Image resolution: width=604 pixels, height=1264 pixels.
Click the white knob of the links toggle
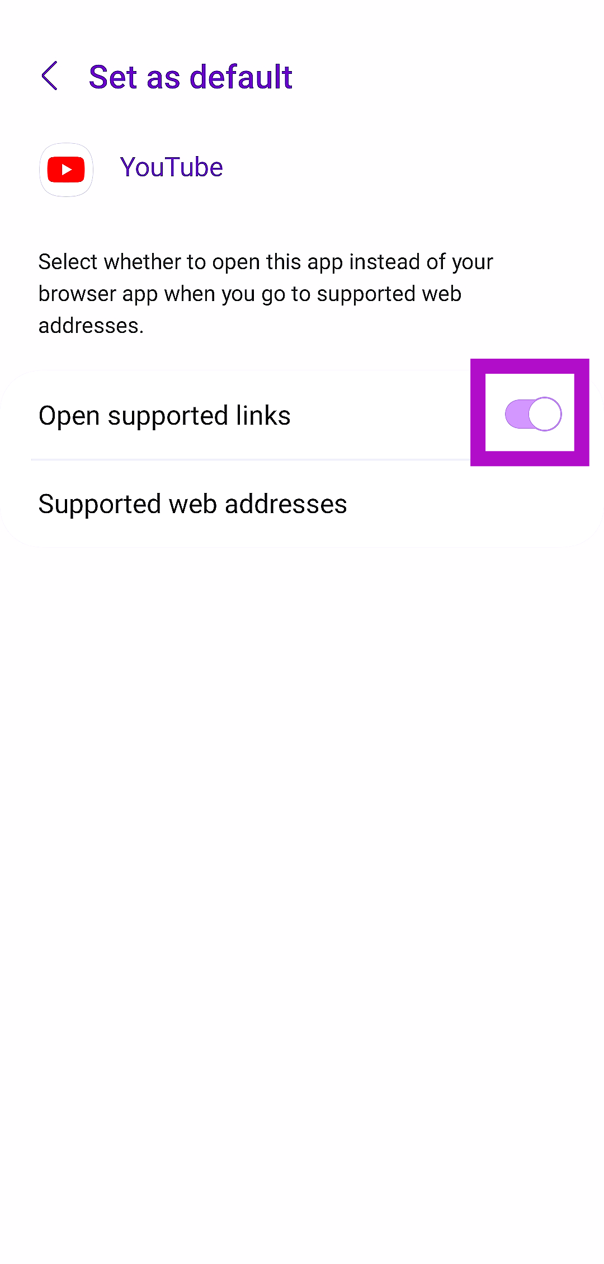tap(545, 415)
